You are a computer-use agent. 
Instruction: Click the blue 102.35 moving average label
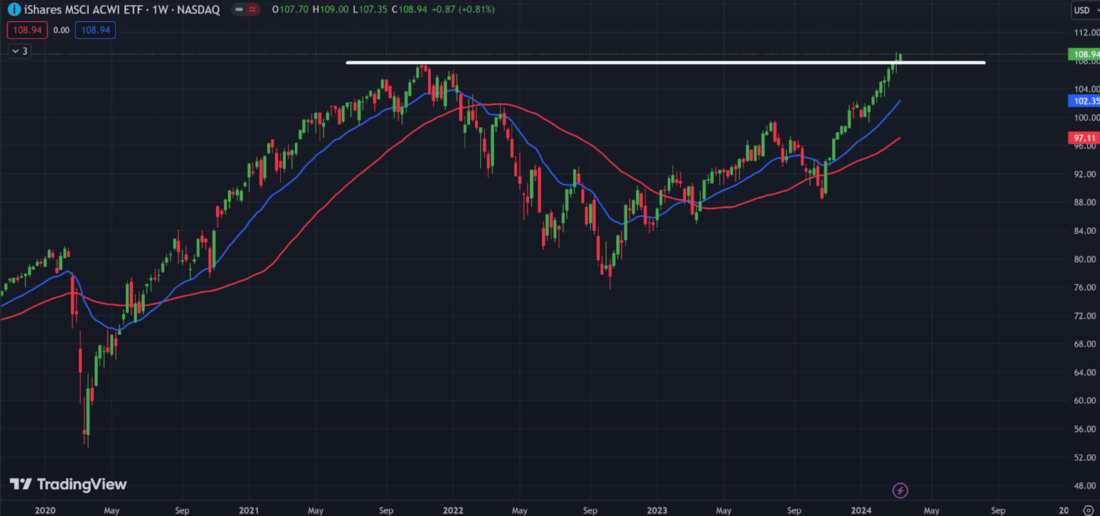tap(1084, 101)
